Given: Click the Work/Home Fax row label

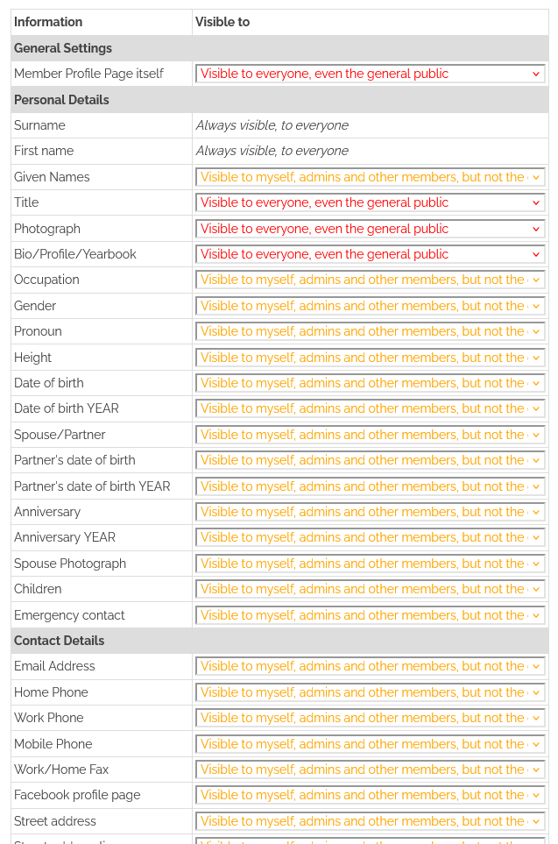Looking at the screenshot, I should point(61,770).
